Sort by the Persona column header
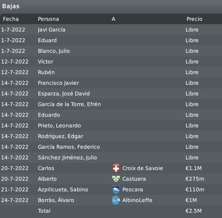The width and height of the screenshot is (222, 218). click(x=49, y=19)
